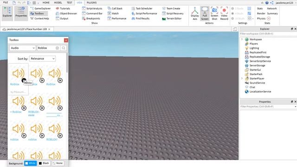The width and height of the screenshot is (297, 167).
Task: Toggle the Toolbox ribbon button
Action: coord(39,13)
